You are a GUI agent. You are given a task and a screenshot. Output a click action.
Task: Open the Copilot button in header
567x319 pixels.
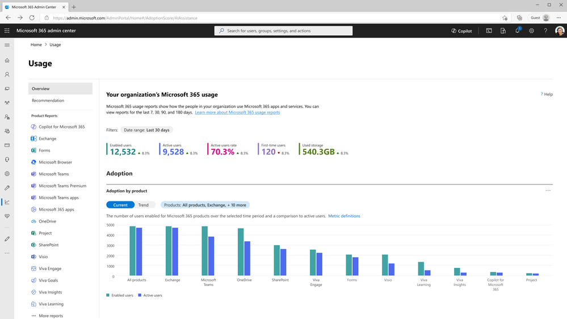[461, 31]
